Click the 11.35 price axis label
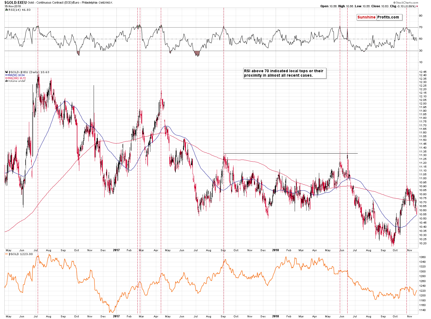431x319 pixels. [423, 152]
